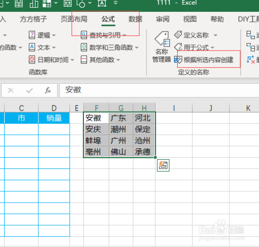Select the 方方格子 tab
Image resolution: width=259 pixels, height=247 pixels.
33,19
